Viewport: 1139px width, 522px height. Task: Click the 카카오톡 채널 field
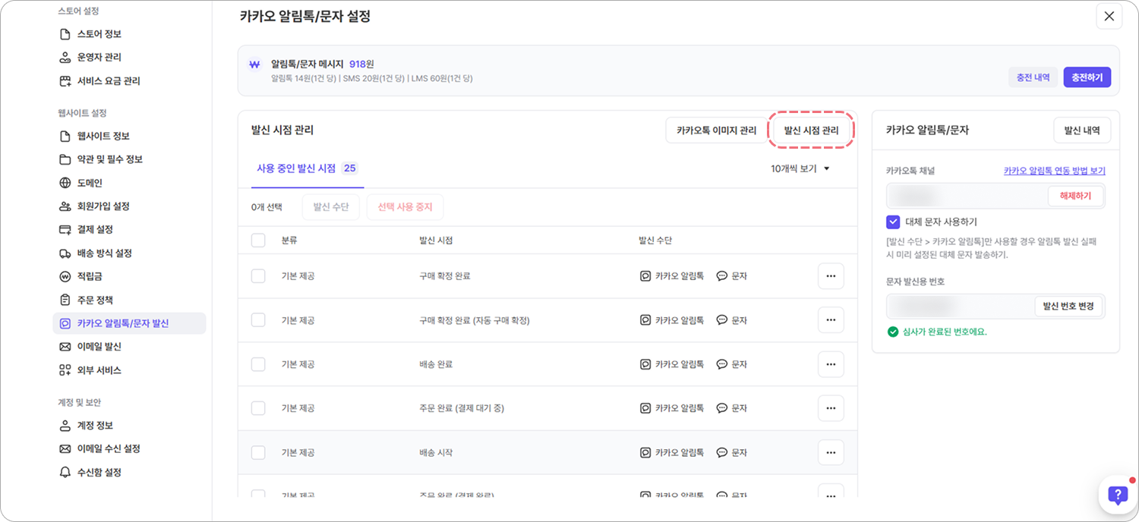(x=995, y=196)
